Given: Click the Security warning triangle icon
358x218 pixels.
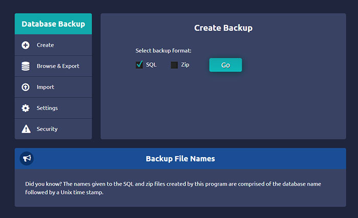Looking at the screenshot, I should click(26, 129).
